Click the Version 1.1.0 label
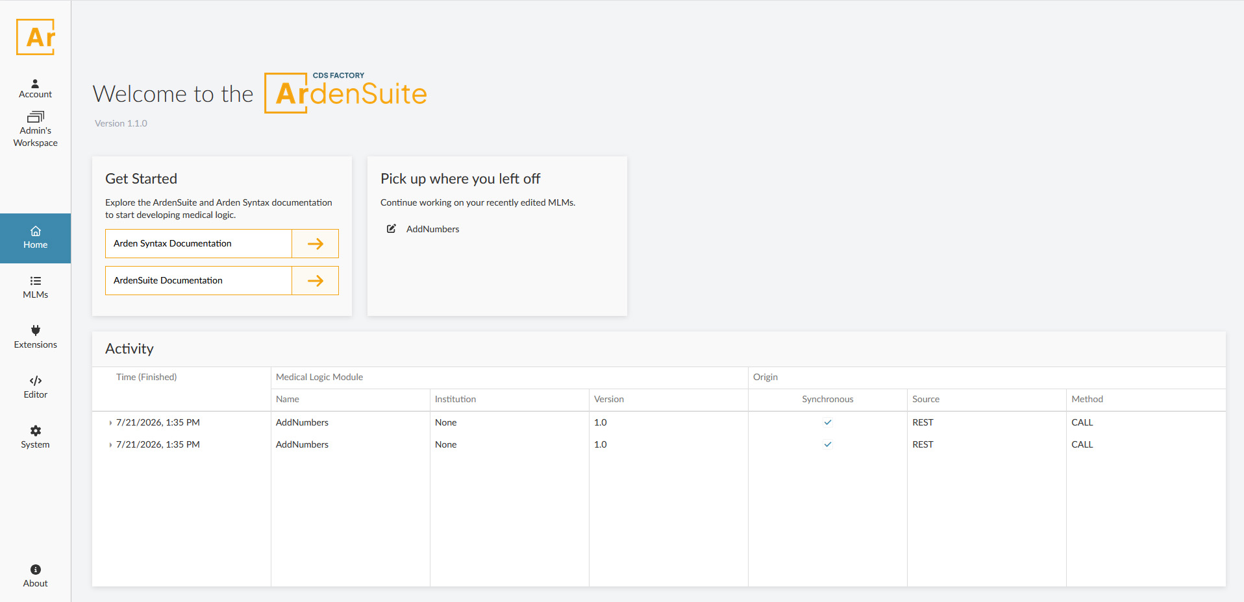1244x602 pixels. 121,123
